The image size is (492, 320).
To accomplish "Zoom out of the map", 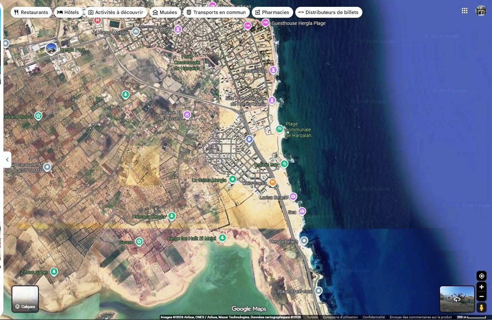I will click(x=481, y=296).
